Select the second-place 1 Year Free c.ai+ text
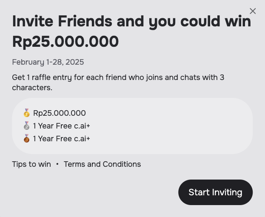The width and height of the screenshot is (265, 217). click(62, 126)
